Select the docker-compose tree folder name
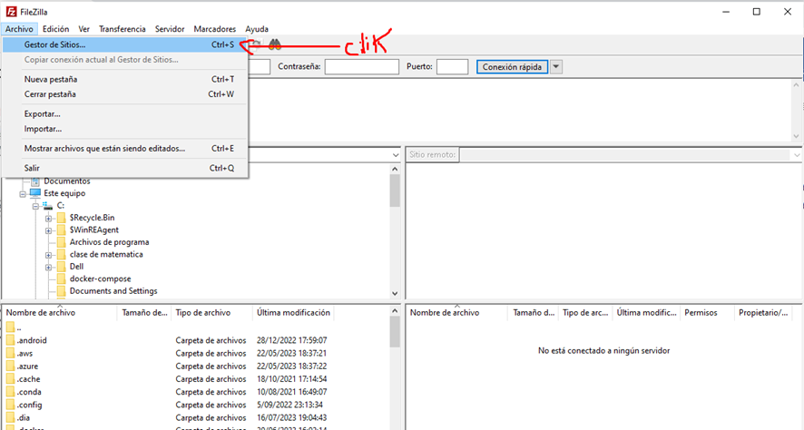 tap(101, 279)
